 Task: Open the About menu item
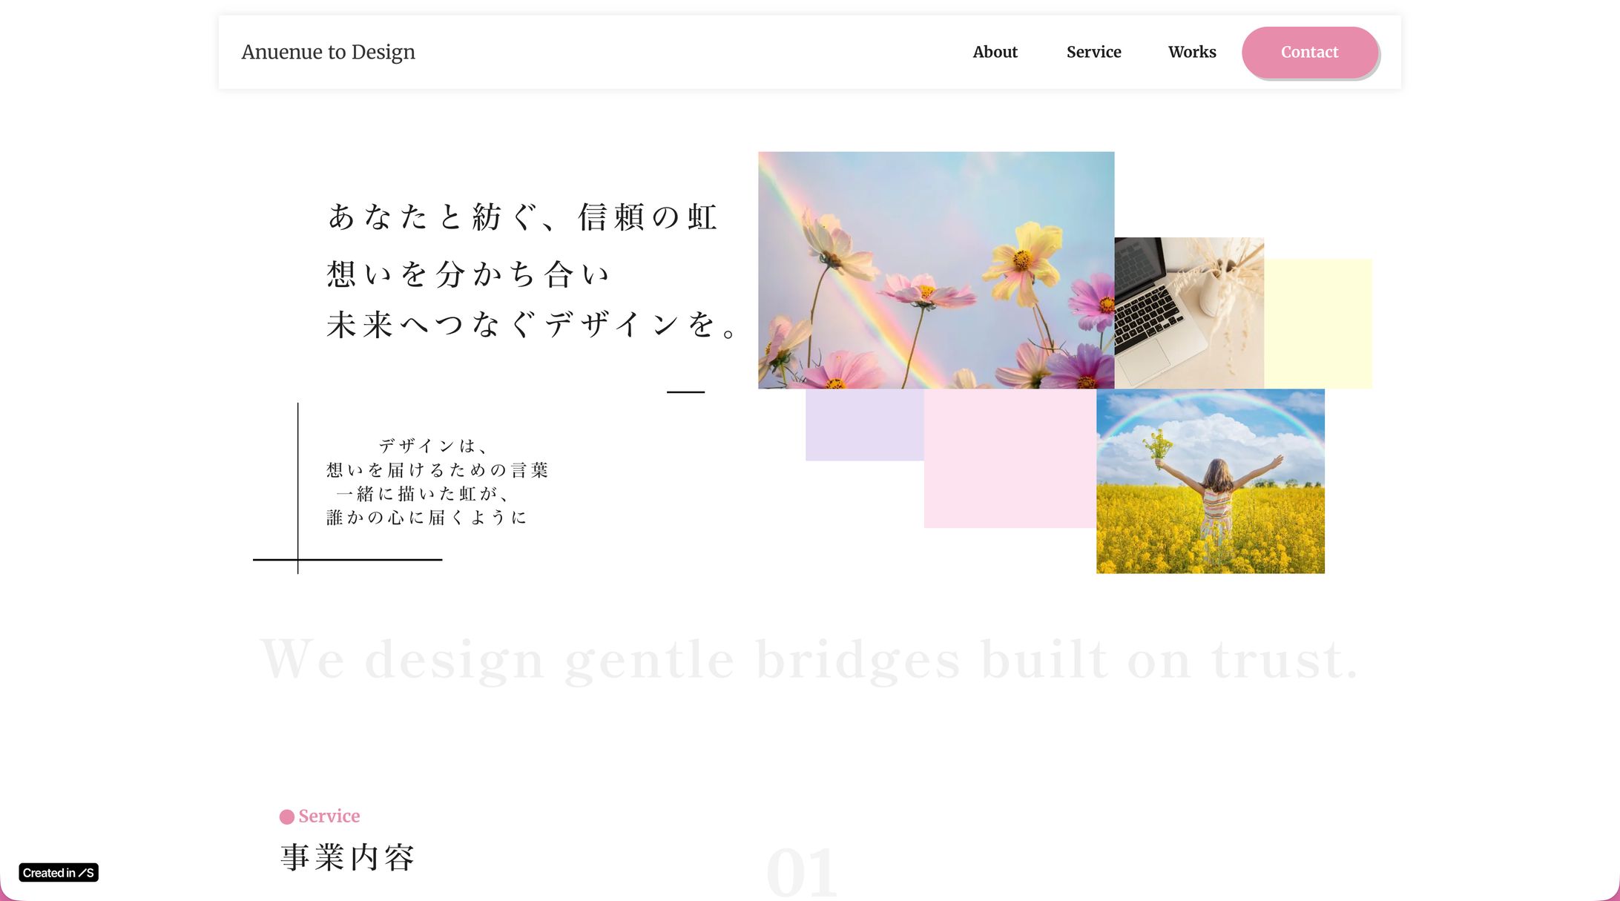tap(995, 52)
